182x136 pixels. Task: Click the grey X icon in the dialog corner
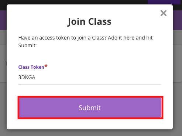point(164,13)
